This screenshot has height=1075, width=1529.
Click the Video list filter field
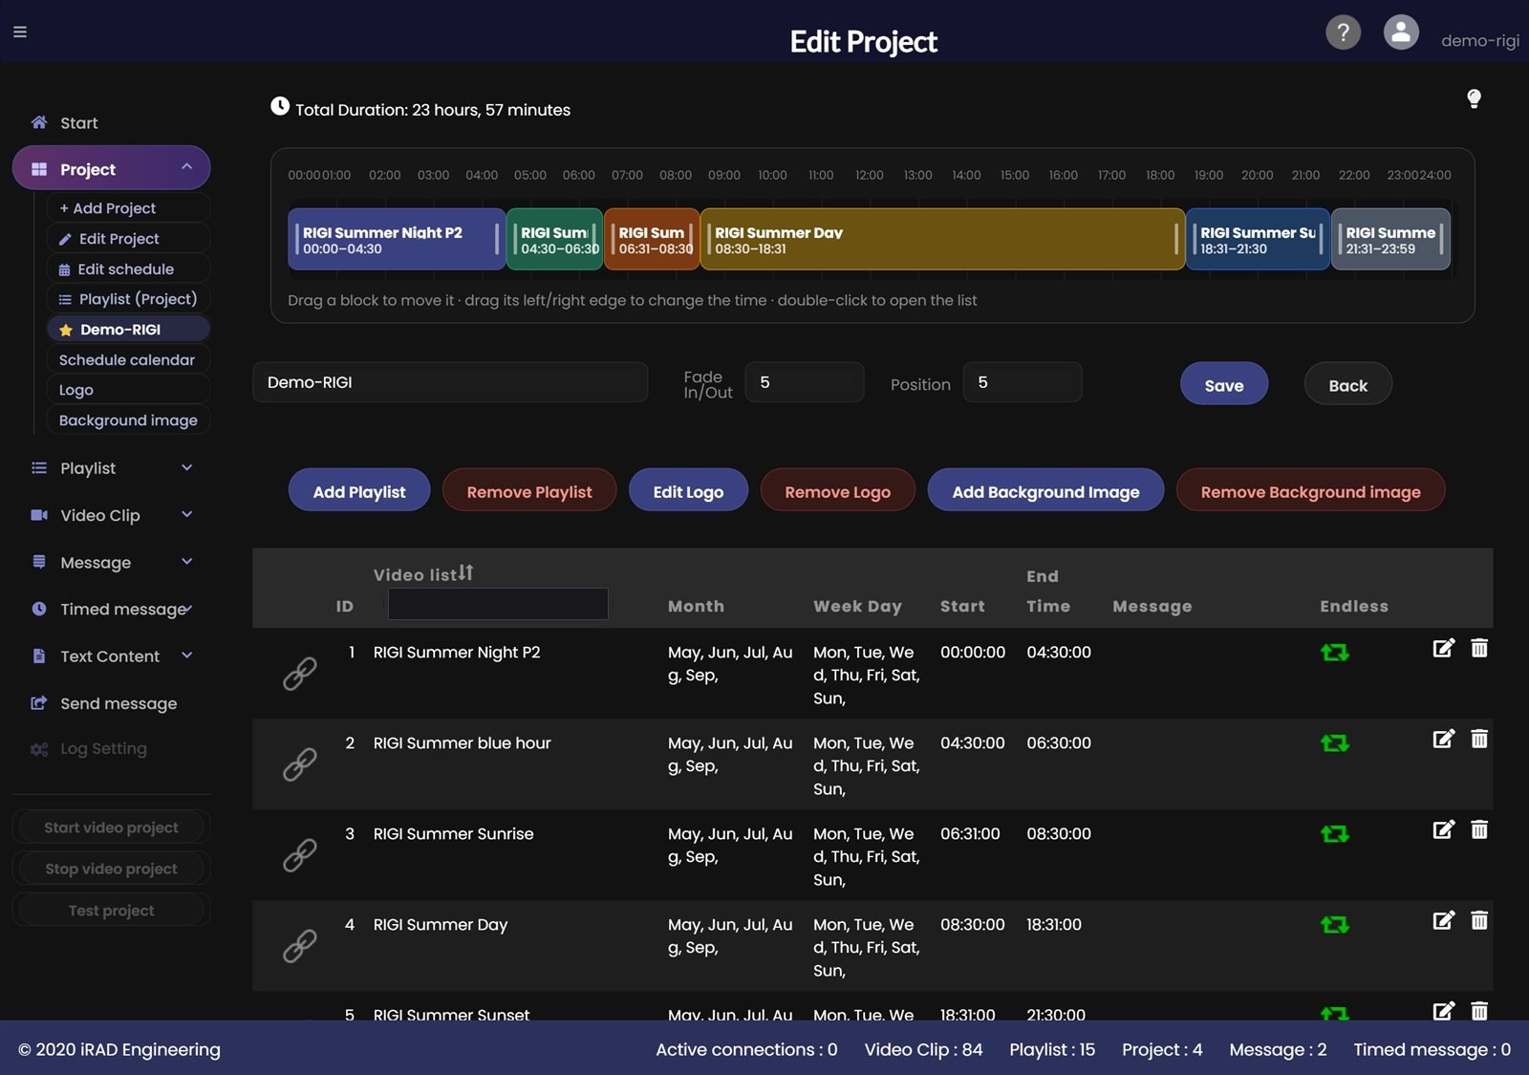coord(498,604)
